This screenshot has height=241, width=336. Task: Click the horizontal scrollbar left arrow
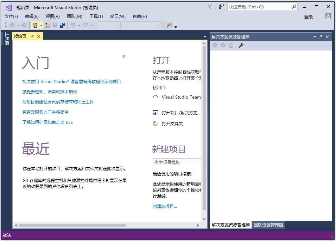click(x=15, y=226)
